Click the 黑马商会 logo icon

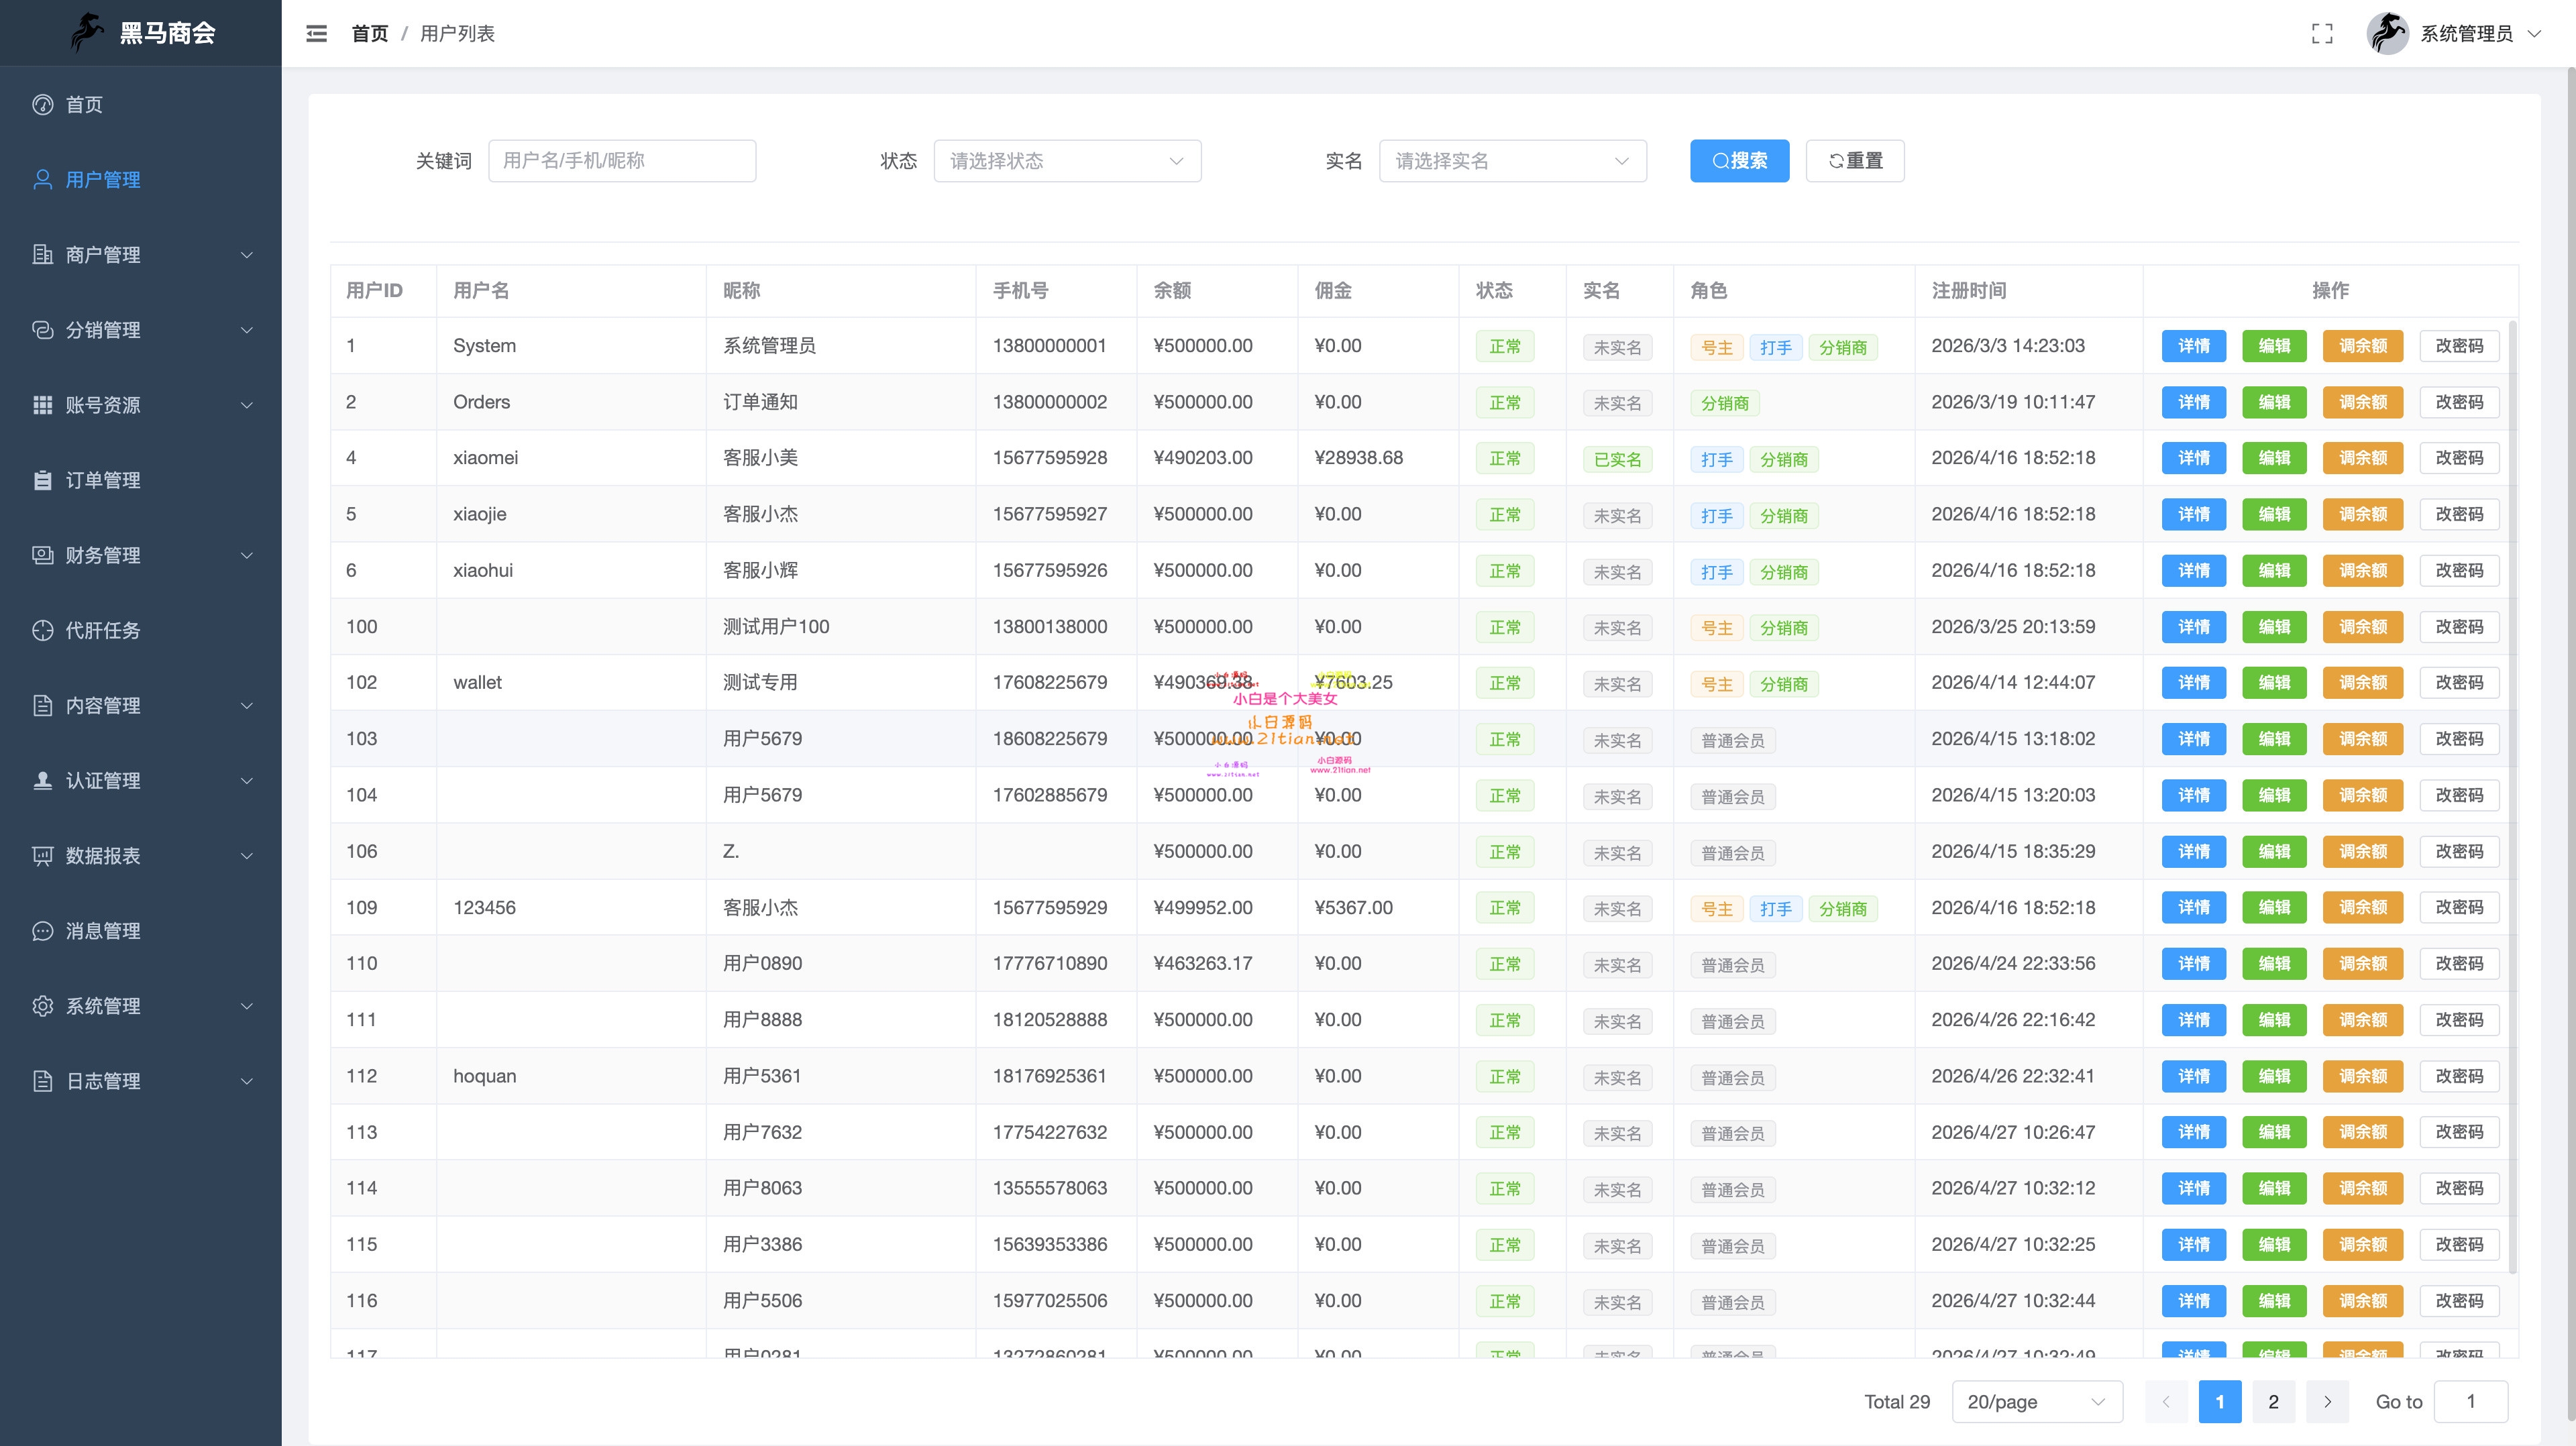(87, 32)
